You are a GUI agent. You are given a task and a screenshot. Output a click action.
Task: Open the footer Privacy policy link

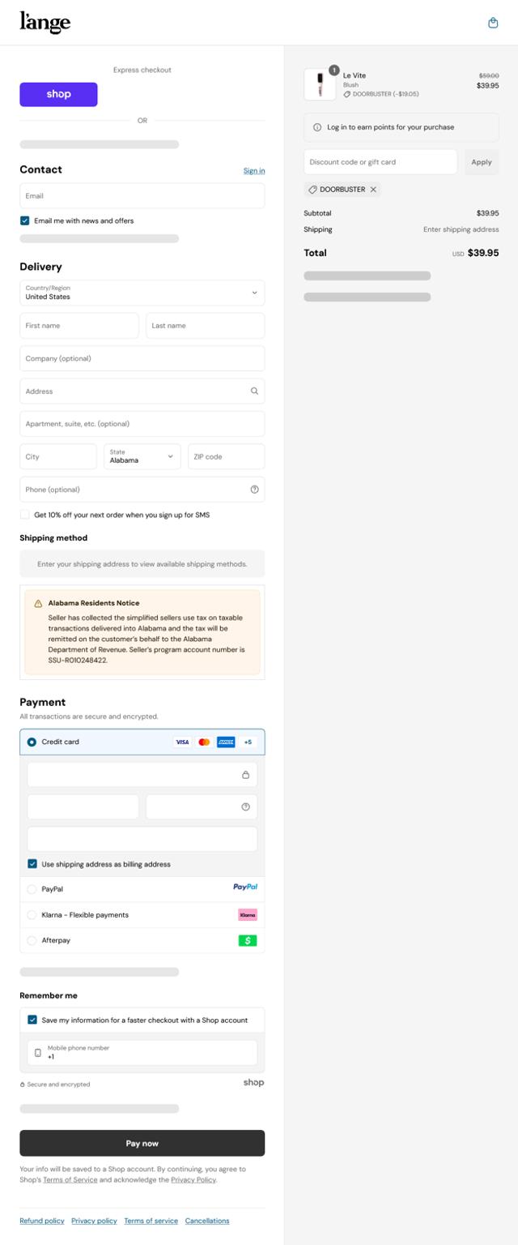(x=94, y=1221)
